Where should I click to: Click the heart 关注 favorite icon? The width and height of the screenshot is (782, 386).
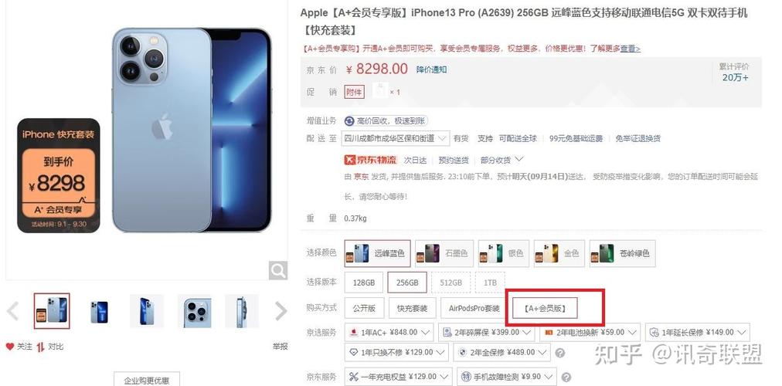[10, 346]
